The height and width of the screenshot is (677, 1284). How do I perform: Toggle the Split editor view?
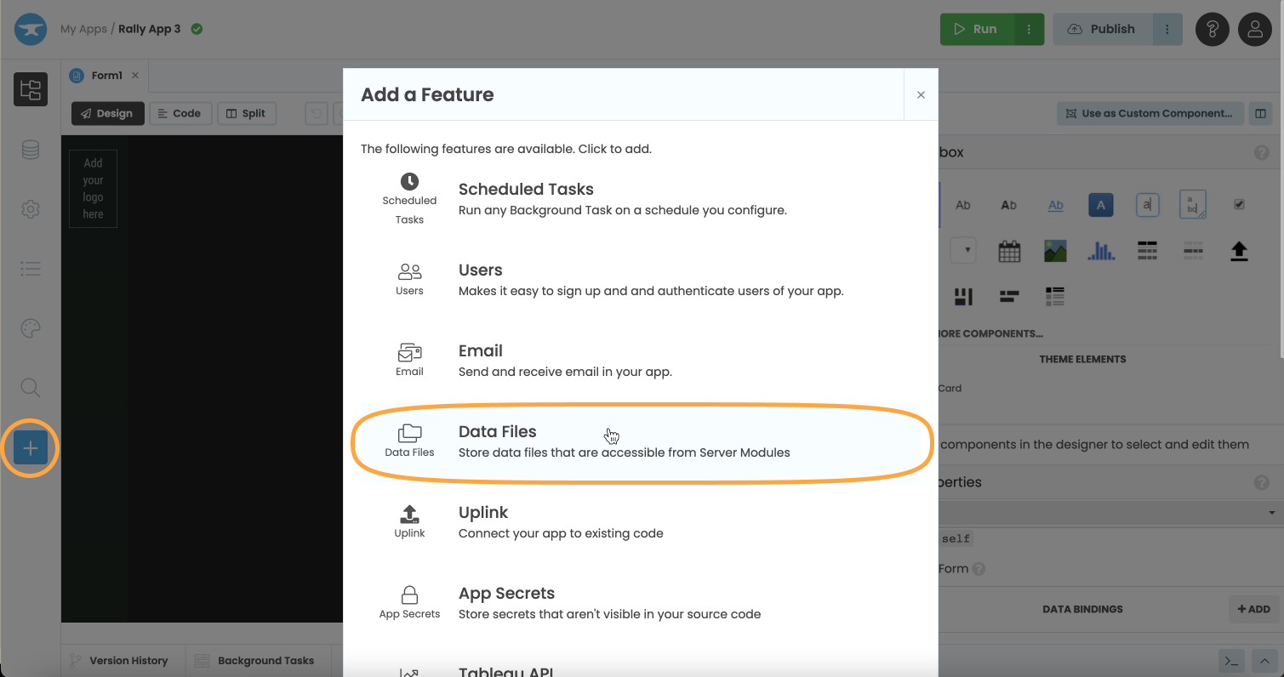click(x=246, y=112)
